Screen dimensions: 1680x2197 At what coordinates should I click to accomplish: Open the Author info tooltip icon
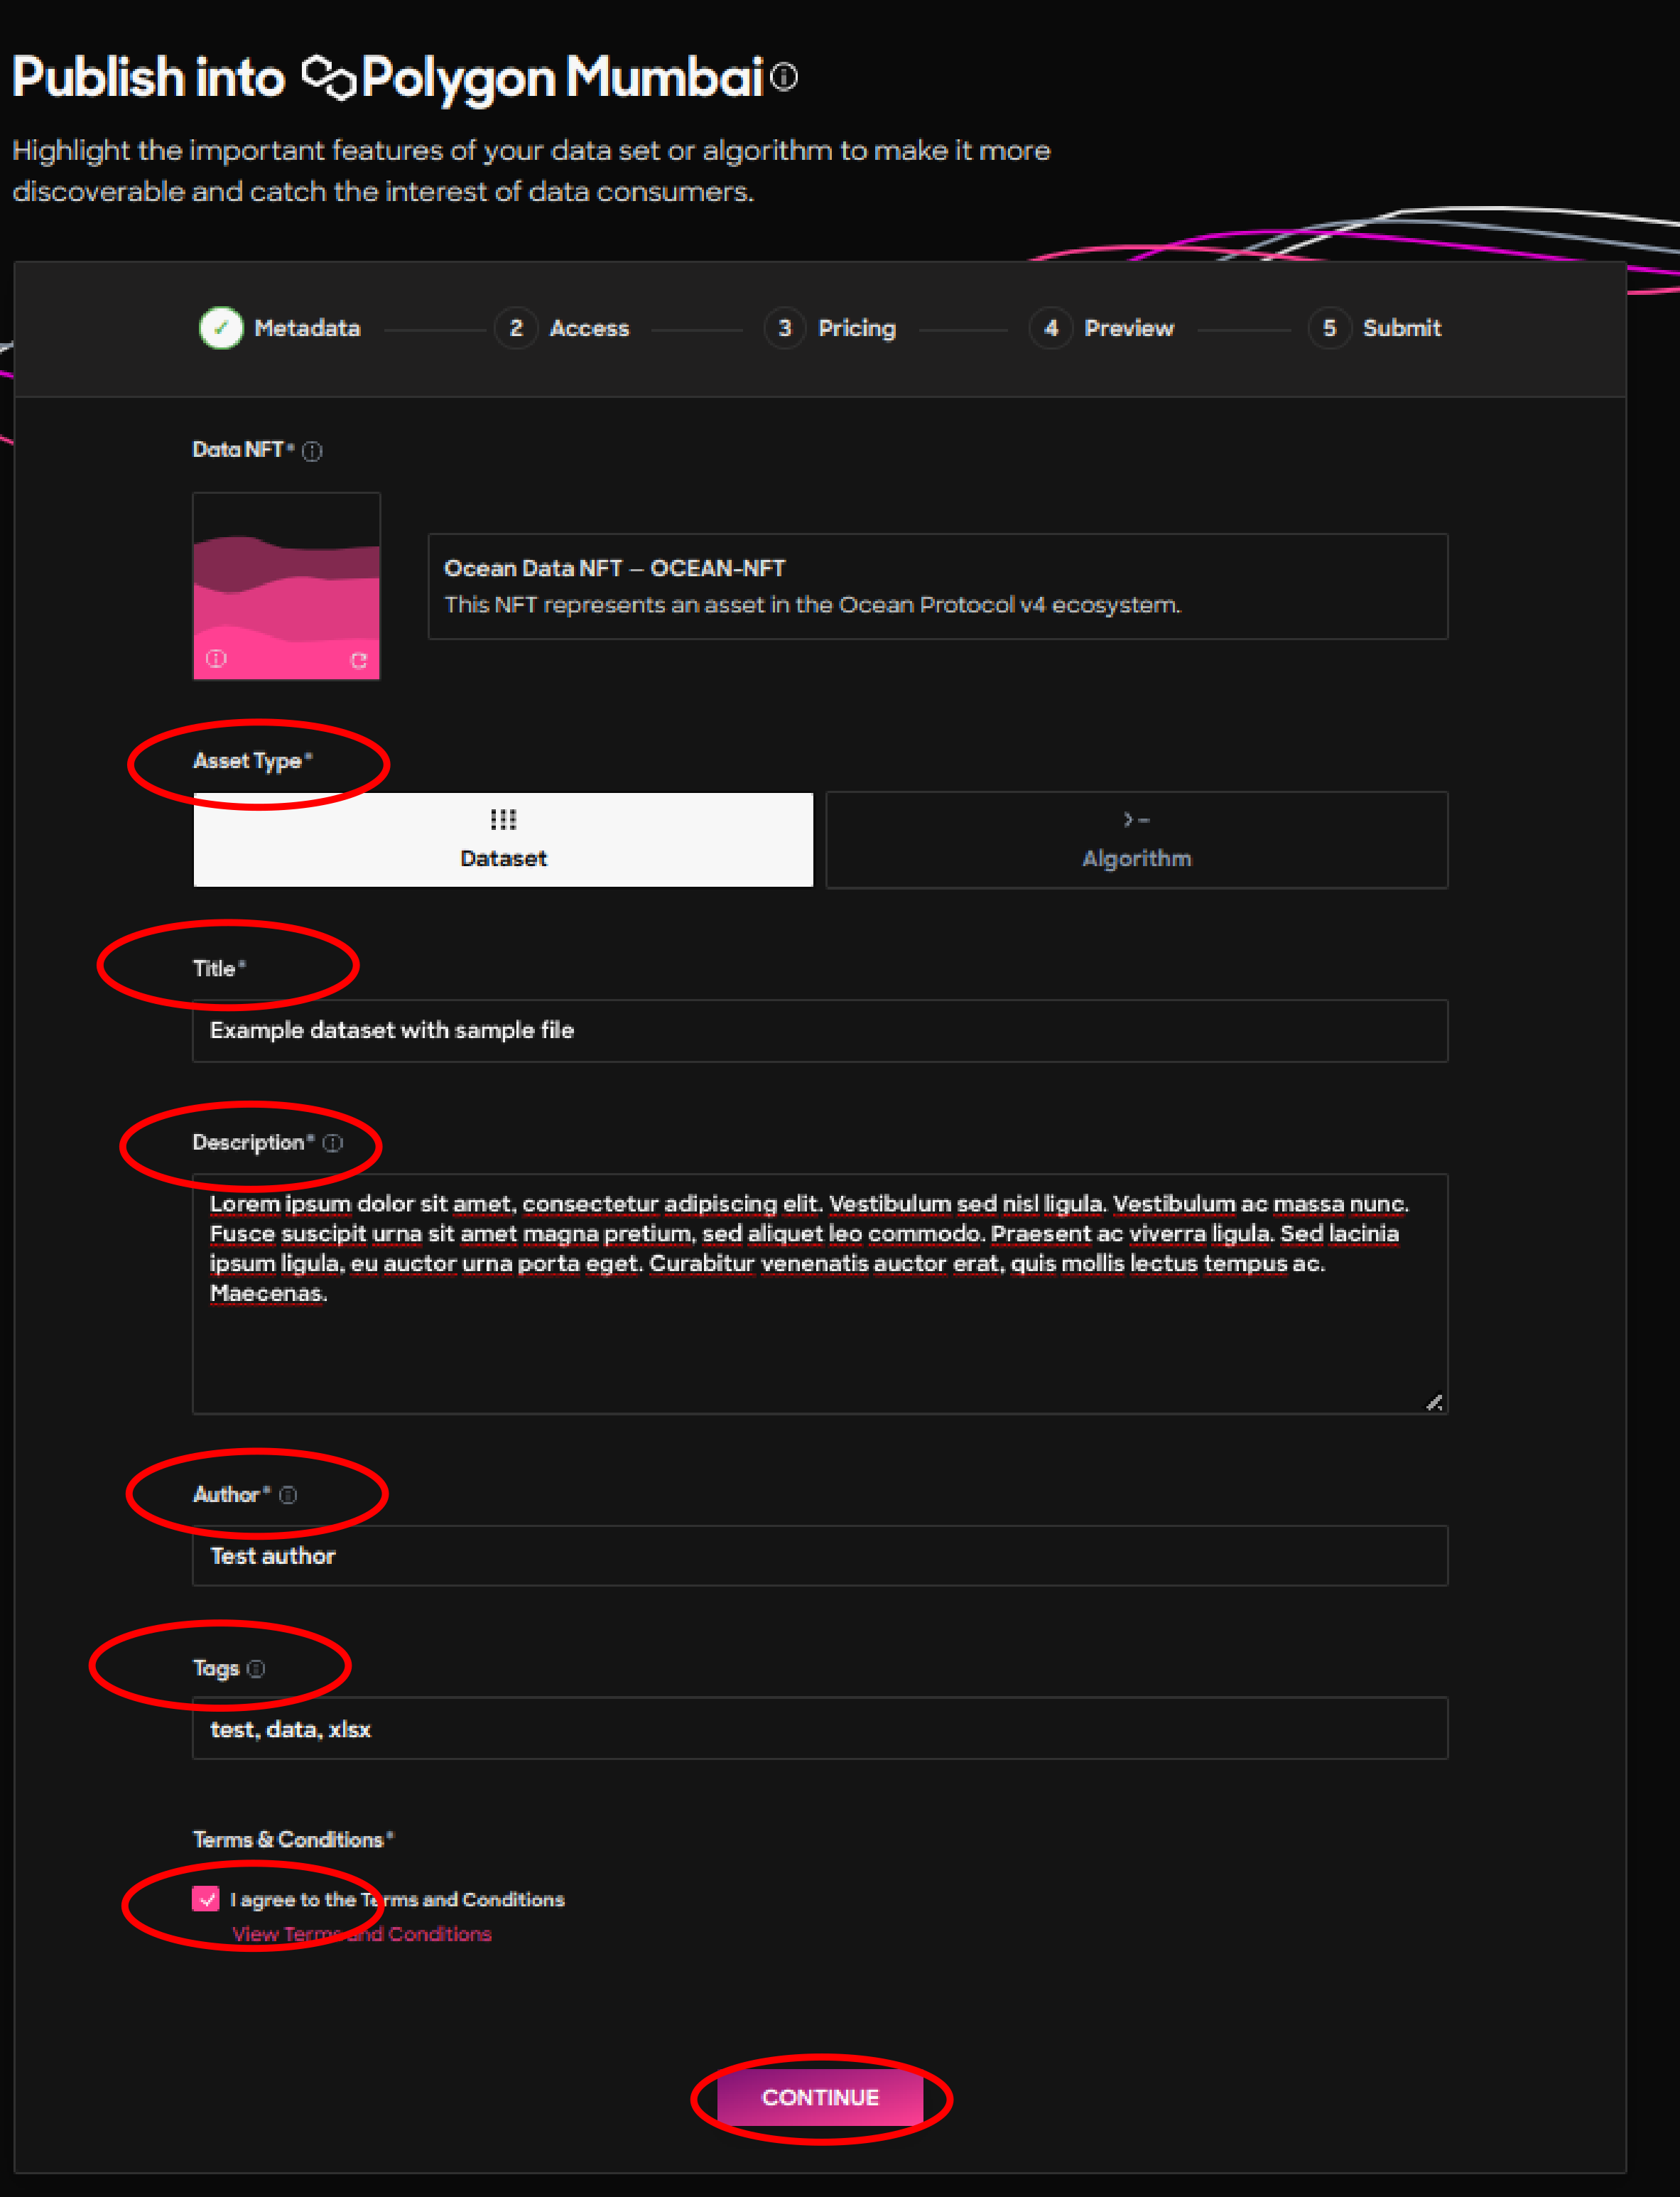click(288, 1495)
